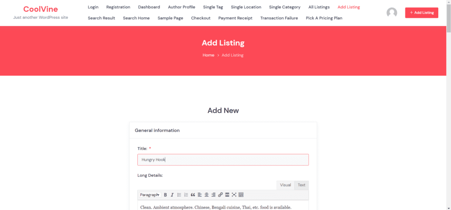Switch to the Visual editor tab
Screen dimensions: 451x210
pos(285,185)
